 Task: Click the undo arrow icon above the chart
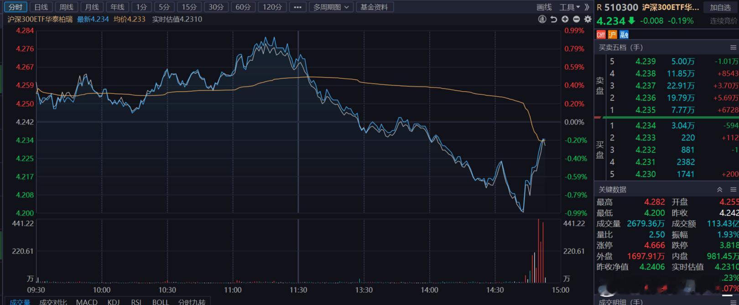553,19
